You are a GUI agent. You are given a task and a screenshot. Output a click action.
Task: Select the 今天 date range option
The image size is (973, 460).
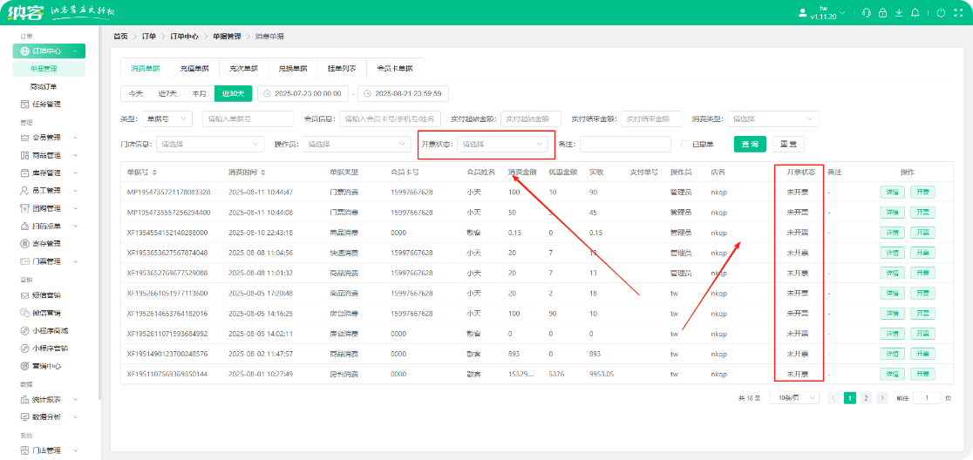click(135, 93)
